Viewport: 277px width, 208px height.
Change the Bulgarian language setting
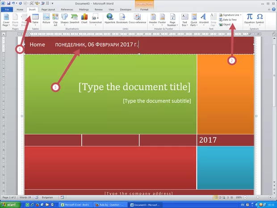click(47, 197)
